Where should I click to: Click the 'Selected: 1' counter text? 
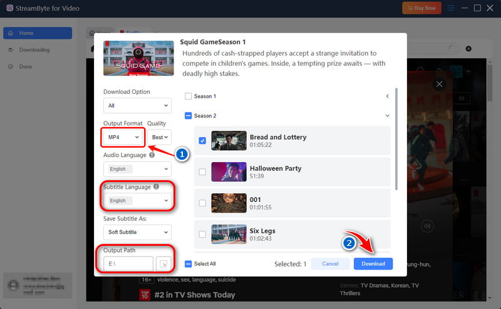click(x=290, y=264)
